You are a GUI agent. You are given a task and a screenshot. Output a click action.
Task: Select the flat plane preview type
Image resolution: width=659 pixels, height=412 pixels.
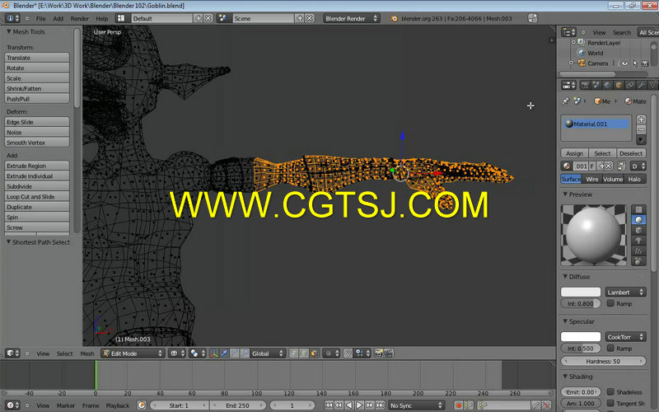point(638,209)
